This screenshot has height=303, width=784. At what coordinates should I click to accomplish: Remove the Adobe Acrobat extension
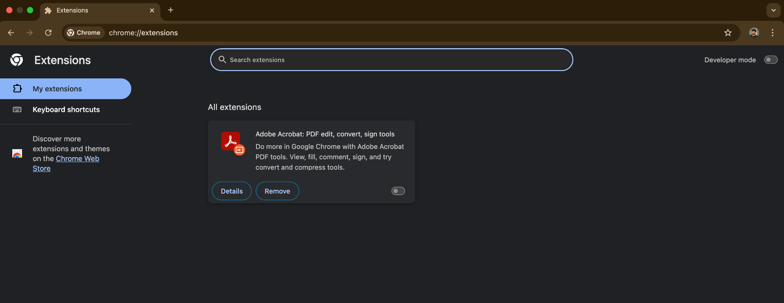click(277, 191)
